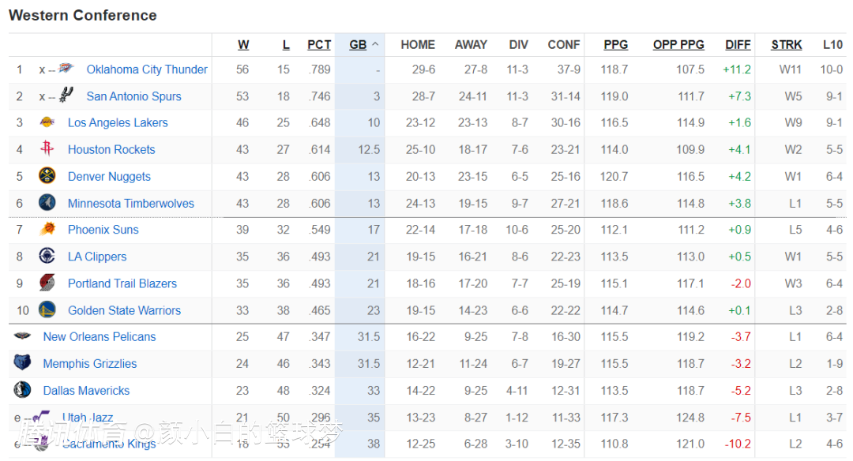Click the Phoenix Suns logo icon
The image size is (853, 461).
pos(47,230)
